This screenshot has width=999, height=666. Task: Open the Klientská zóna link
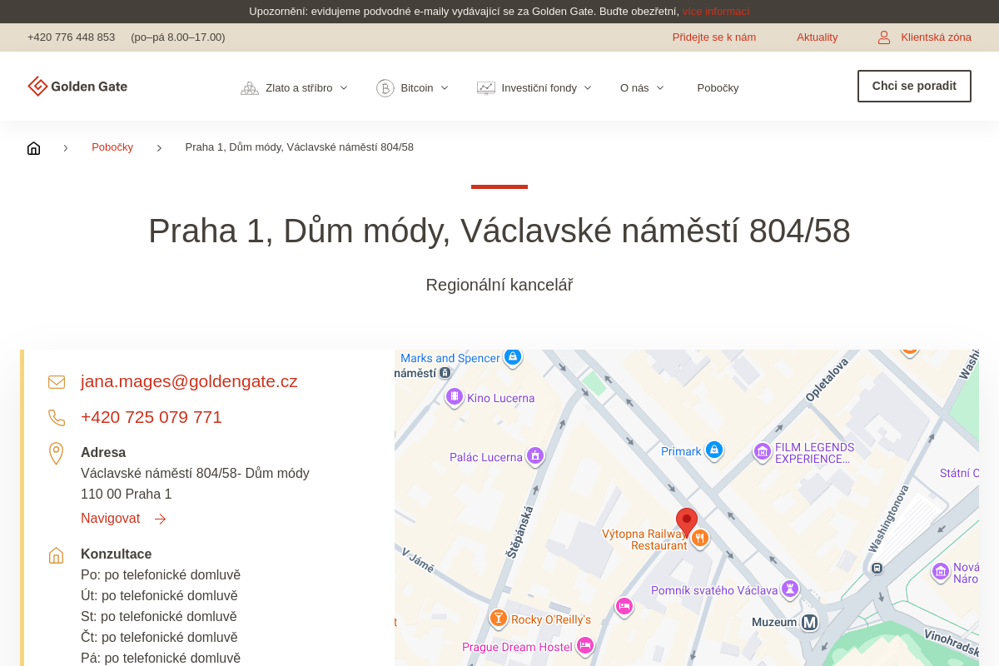click(936, 37)
